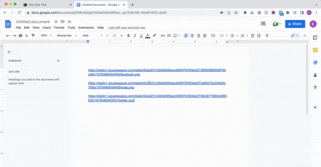
Task: Hide the menus with the chevron
Action: point(305,36)
